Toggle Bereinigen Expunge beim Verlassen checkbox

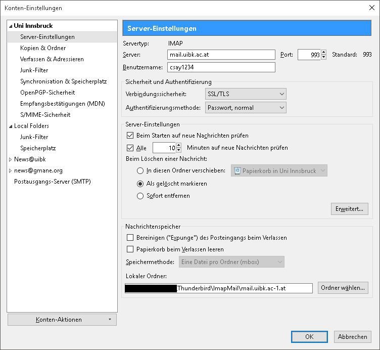pyautogui.click(x=130, y=237)
